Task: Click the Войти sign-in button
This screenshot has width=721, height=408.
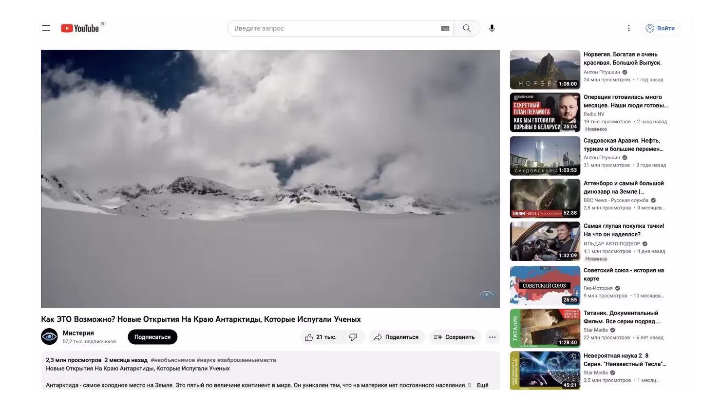Action: tap(661, 28)
